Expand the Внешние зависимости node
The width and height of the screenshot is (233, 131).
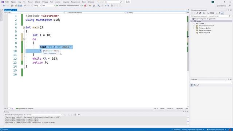tap(194, 26)
